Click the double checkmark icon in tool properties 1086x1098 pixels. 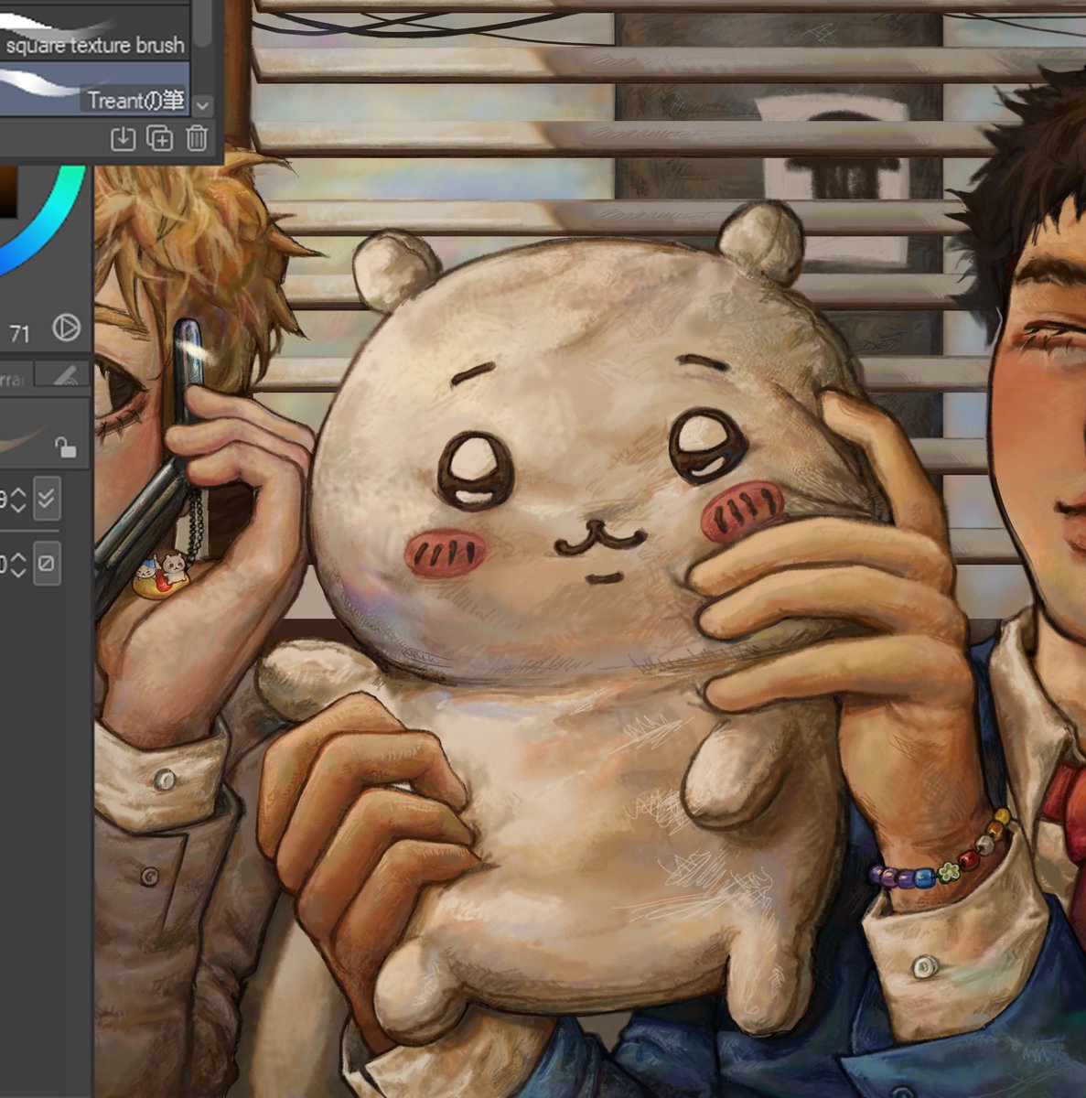tap(46, 500)
